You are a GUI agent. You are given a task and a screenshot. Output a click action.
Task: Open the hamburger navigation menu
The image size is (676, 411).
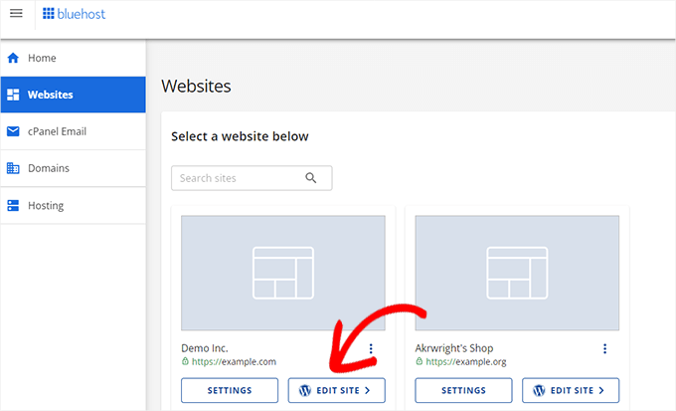[16, 14]
